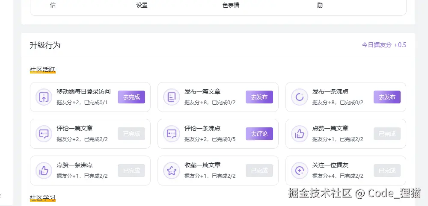This screenshot has width=428, height=206.
Task: Click the thumbs-up icon for 点赞一篇文章
Action: (x=300, y=134)
